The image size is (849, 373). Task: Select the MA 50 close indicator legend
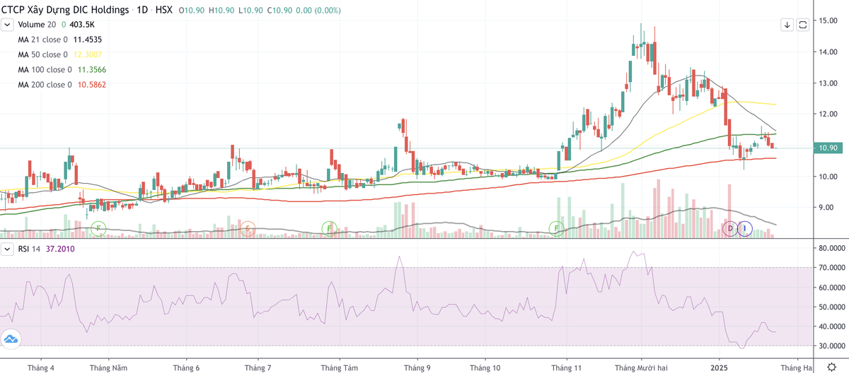coord(42,54)
